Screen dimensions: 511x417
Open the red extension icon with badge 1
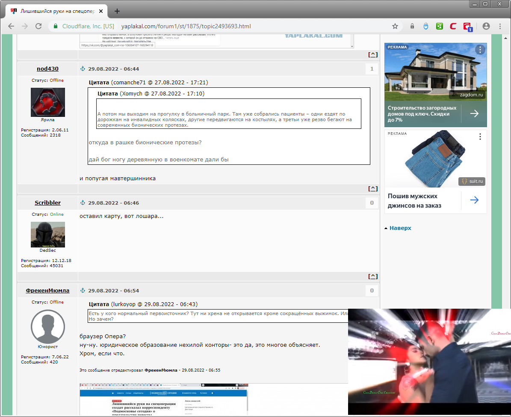(467, 27)
